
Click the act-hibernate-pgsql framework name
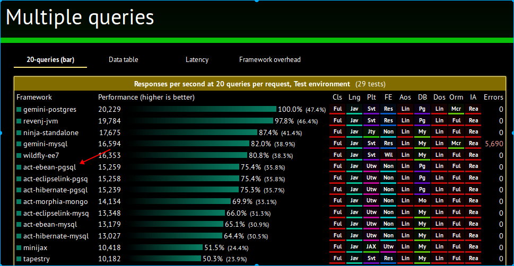click(55, 190)
